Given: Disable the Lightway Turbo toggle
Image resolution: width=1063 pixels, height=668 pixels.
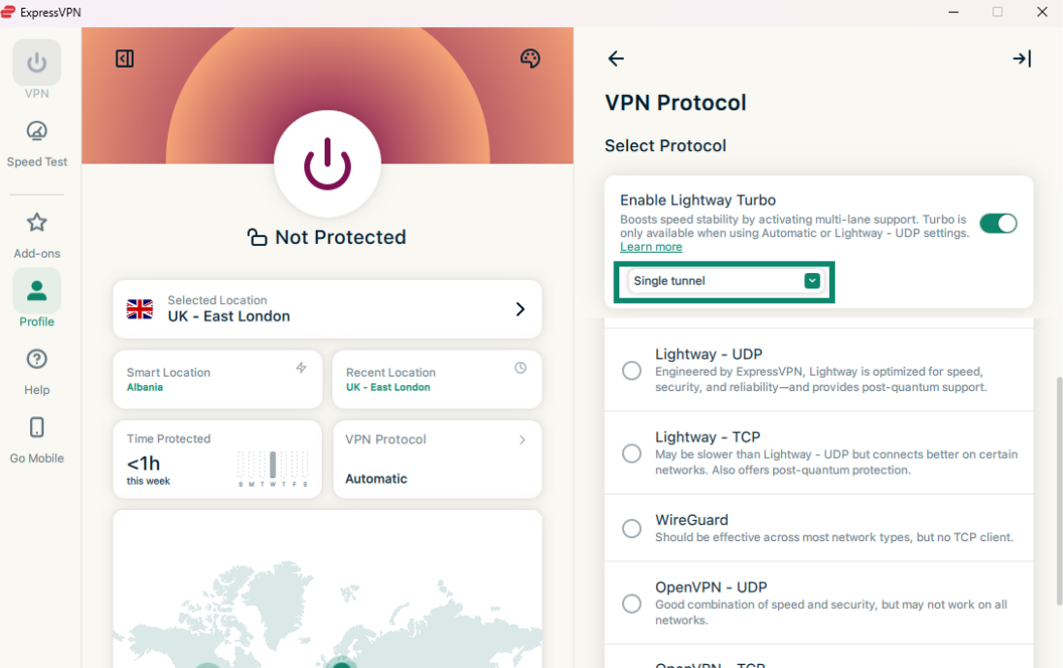Looking at the screenshot, I should [998, 224].
